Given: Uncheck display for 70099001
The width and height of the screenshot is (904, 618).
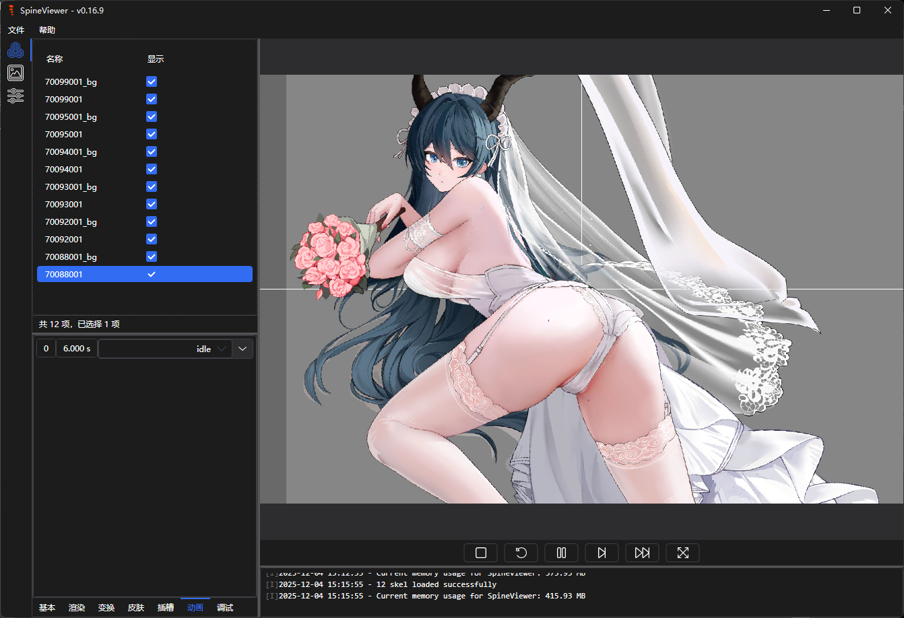Looking at the screenshot, I should (x=152, y=99).
